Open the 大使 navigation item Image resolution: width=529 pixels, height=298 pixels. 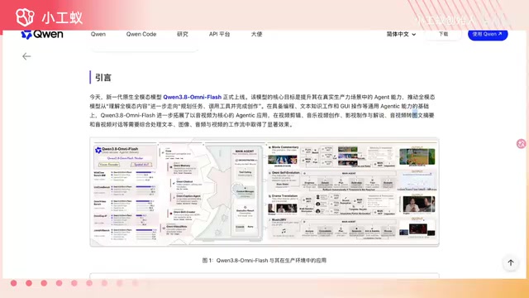click(256, 34)
